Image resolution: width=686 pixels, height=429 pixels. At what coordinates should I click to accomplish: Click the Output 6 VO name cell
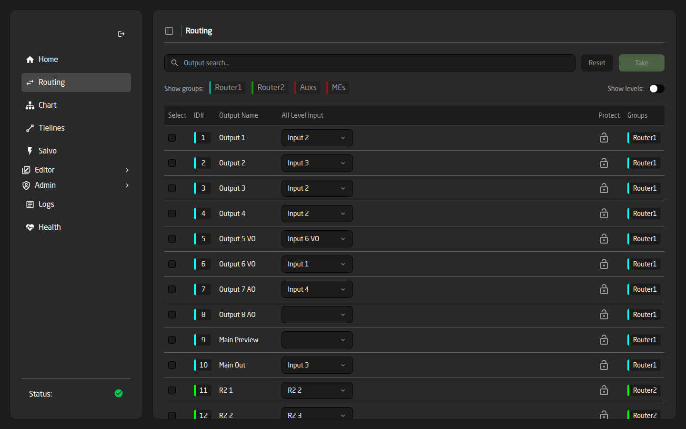coord(237,264)
